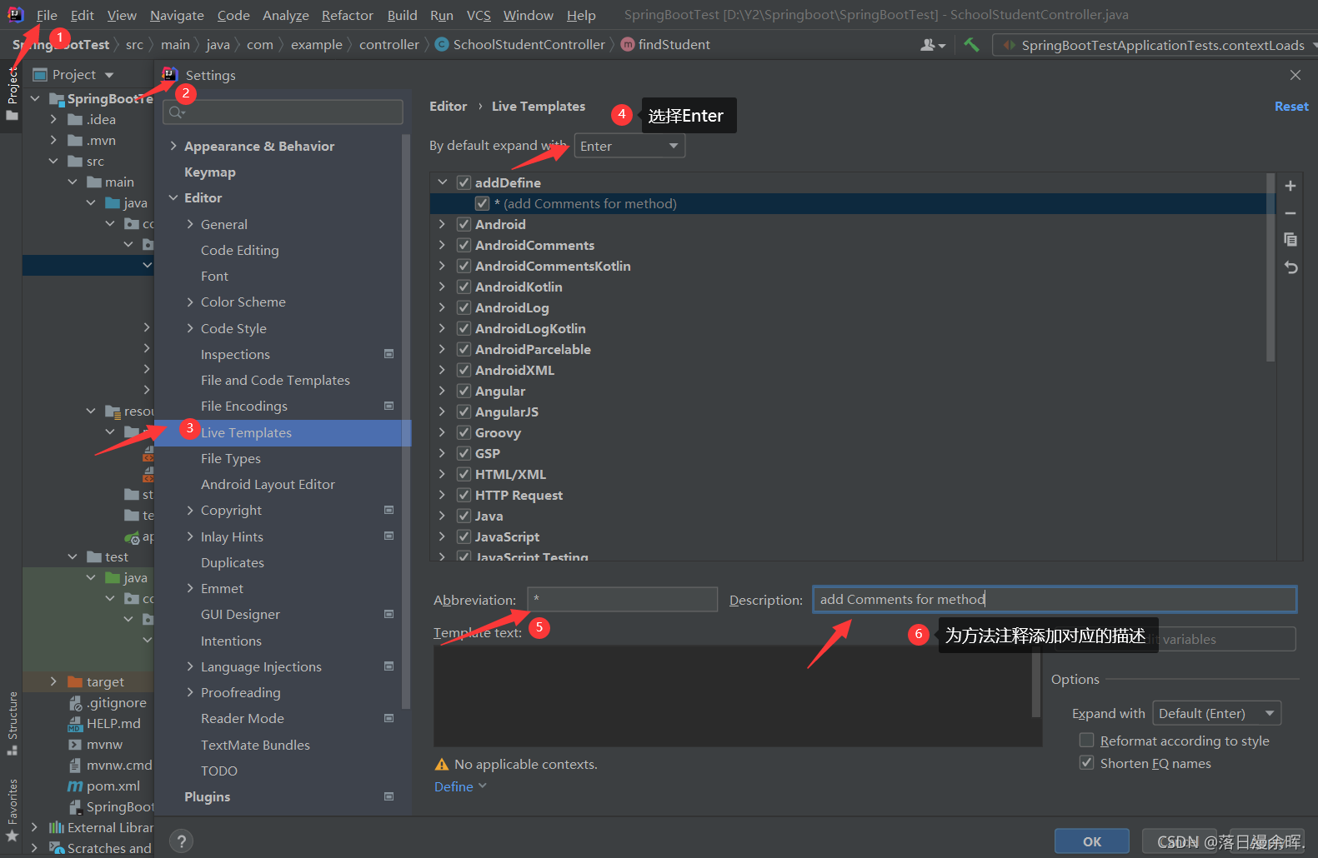
Task: Click the search icon in Settings search field
Action: (176, 112)
